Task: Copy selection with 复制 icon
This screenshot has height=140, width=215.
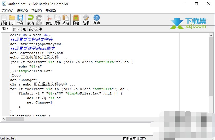Action: pos(57,20)
